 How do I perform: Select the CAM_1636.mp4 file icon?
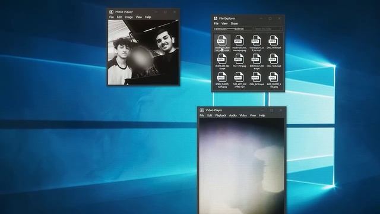click(273, 61)
